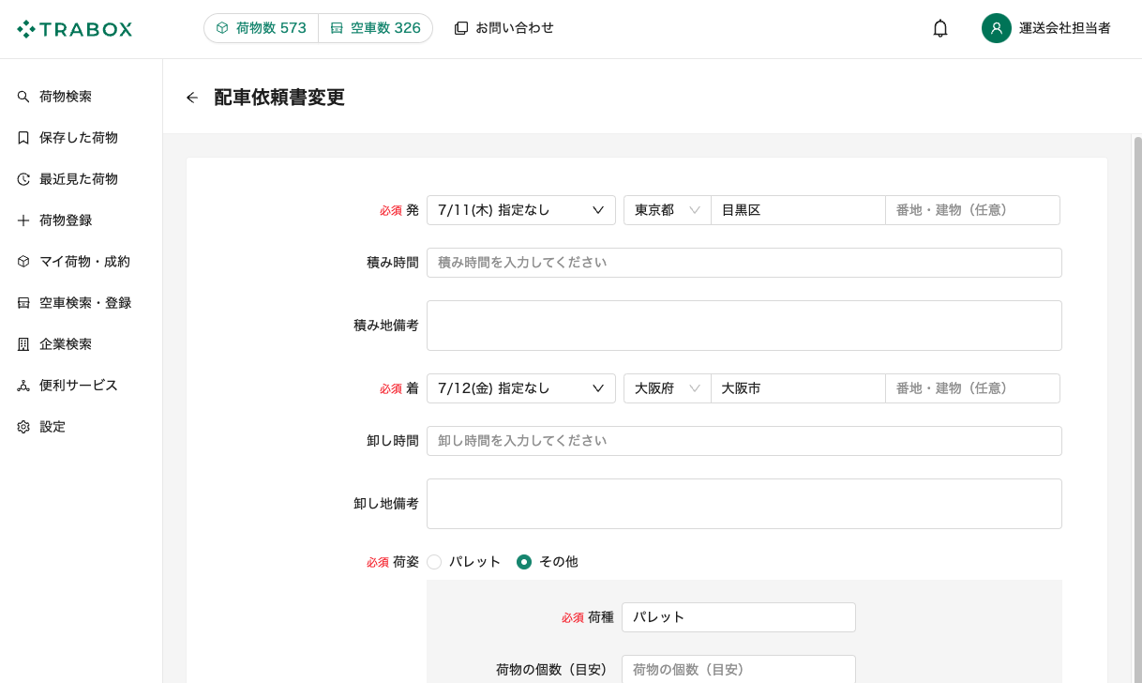Click departure 番地・建物 field beside 目黒区
This screenshot has height=683, width=1142.
[972, 210]
